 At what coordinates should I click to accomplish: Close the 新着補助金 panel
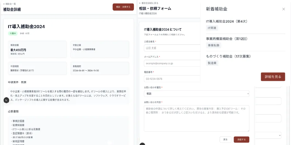pyautogui.click(x=284, y=9)
